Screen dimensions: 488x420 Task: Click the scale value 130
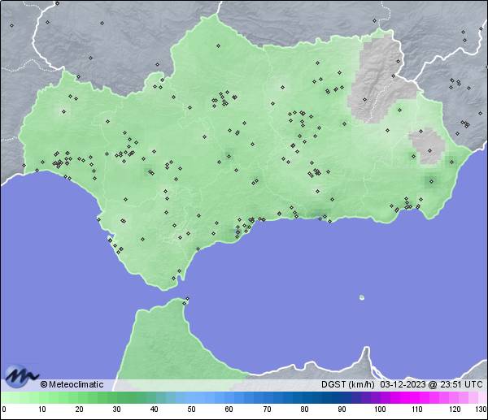point(481,409)
